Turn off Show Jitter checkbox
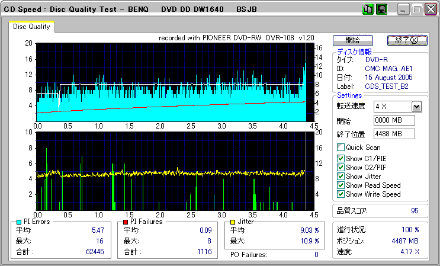 [341, 177]
